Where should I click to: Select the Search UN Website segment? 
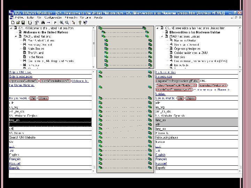[50, 137]
